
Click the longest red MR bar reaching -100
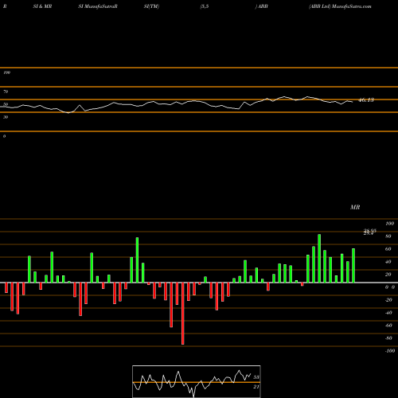[183, 314]
